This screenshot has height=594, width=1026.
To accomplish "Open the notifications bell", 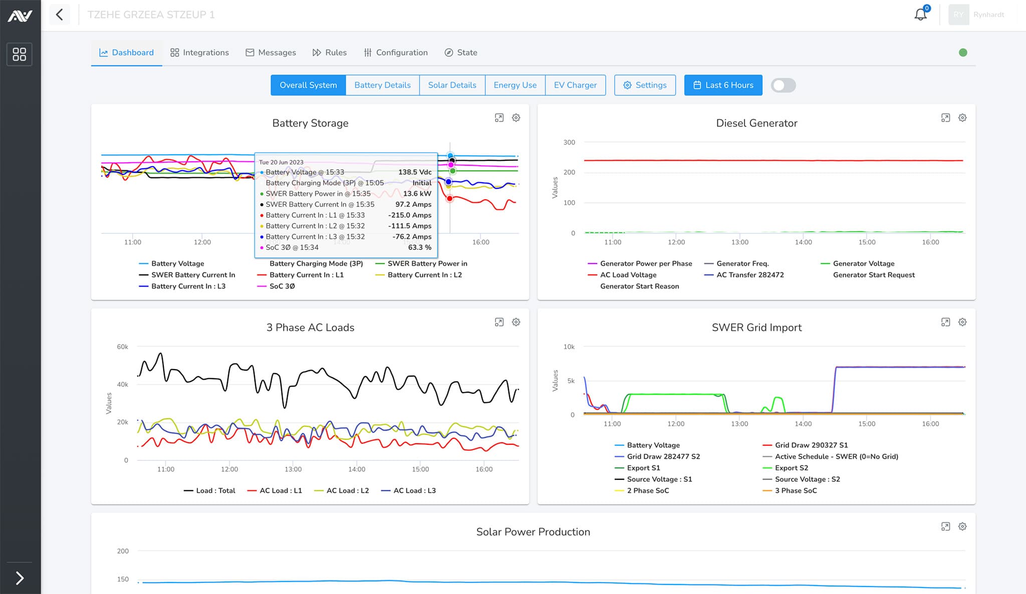I will pos(921,14).
